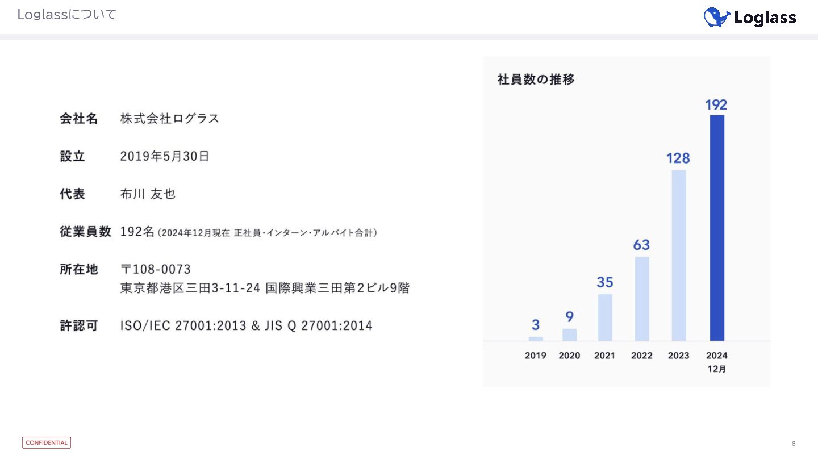
Task: Click the Loglass whale logo icon
Action: (717, 17)
